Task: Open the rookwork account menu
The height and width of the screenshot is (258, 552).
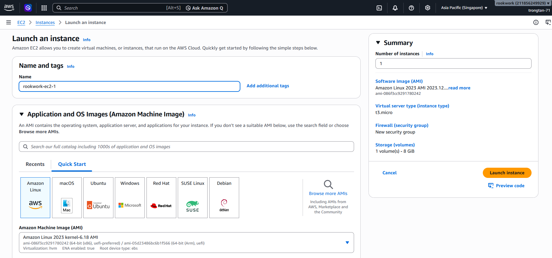Action: point(523,3)
